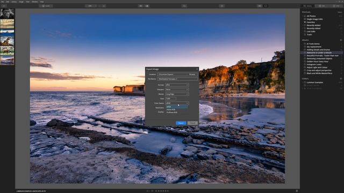Switch to the Edit panel tab
The height and width of the screenshot is (193, 344).
coord(321,6)
